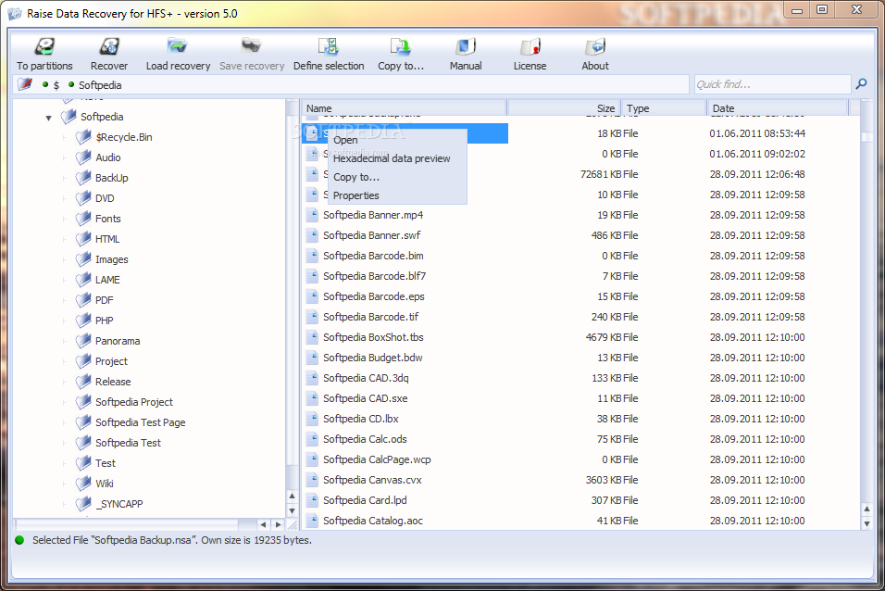Choose Copy to... in context menu
885x591 pixels.
(x=397, y=177)
